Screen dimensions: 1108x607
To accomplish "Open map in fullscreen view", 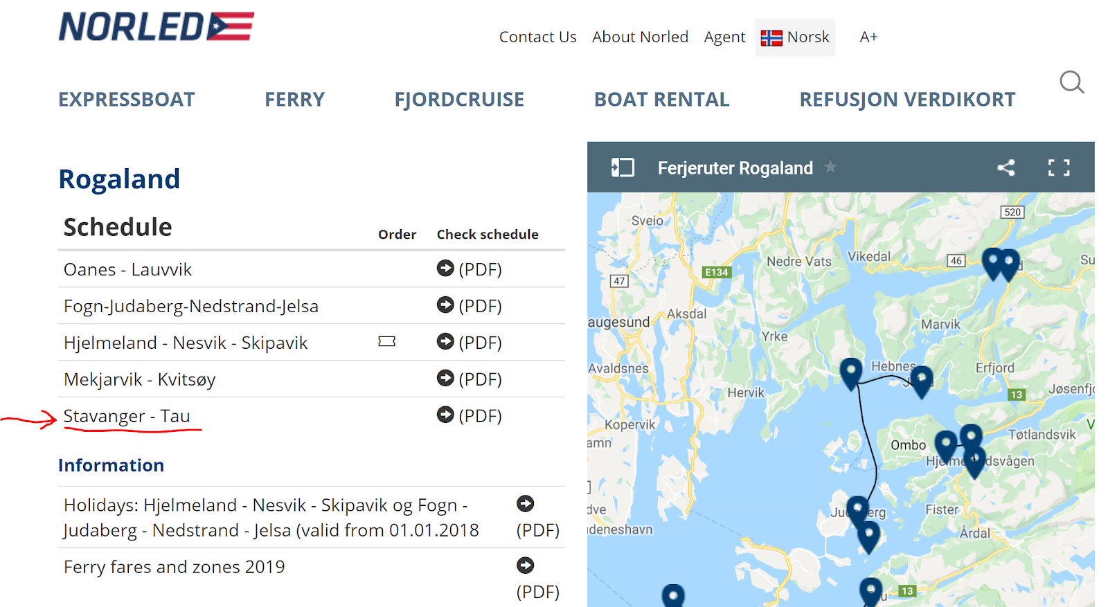I will coord(1058,167).
